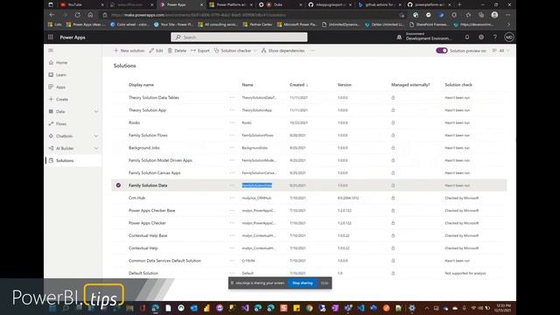
Task: Open browser settings ellipsis menu
Action: [x=507, y=15]
